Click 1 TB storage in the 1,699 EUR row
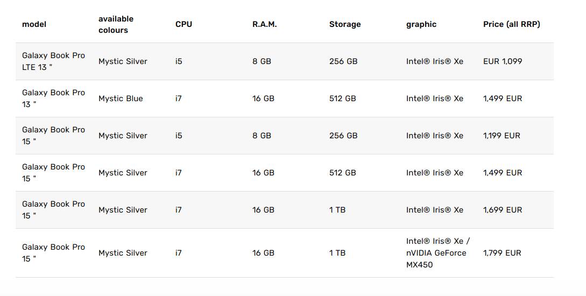Viewport: 586px width, 296px height. pos(337,210)
